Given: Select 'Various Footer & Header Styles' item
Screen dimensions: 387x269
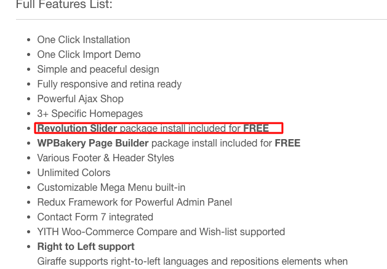Looking at the screenshot, I should point(106,158).
